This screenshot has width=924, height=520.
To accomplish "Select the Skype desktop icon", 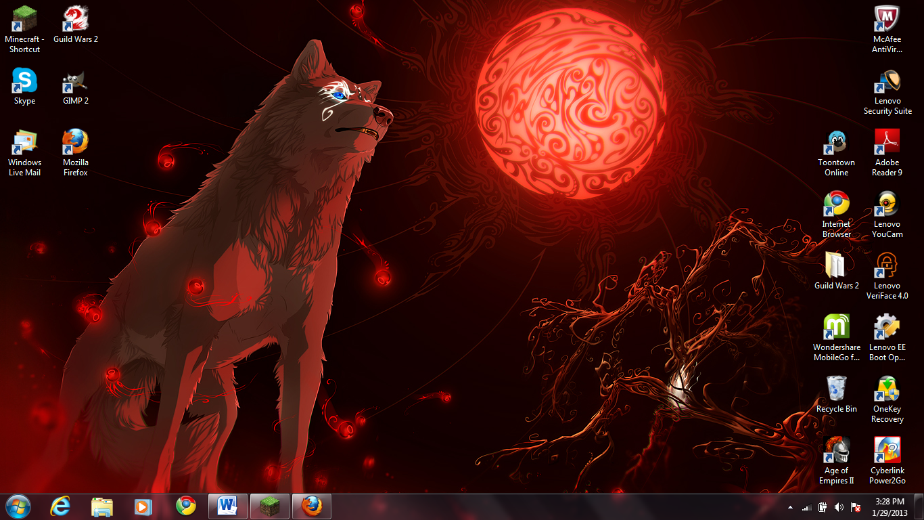I will pyautogui.click(x=24, y=81).
